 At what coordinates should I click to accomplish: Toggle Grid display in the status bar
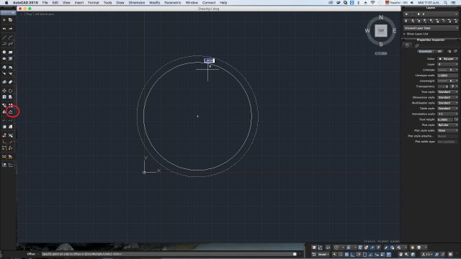(x=346, y=254)
